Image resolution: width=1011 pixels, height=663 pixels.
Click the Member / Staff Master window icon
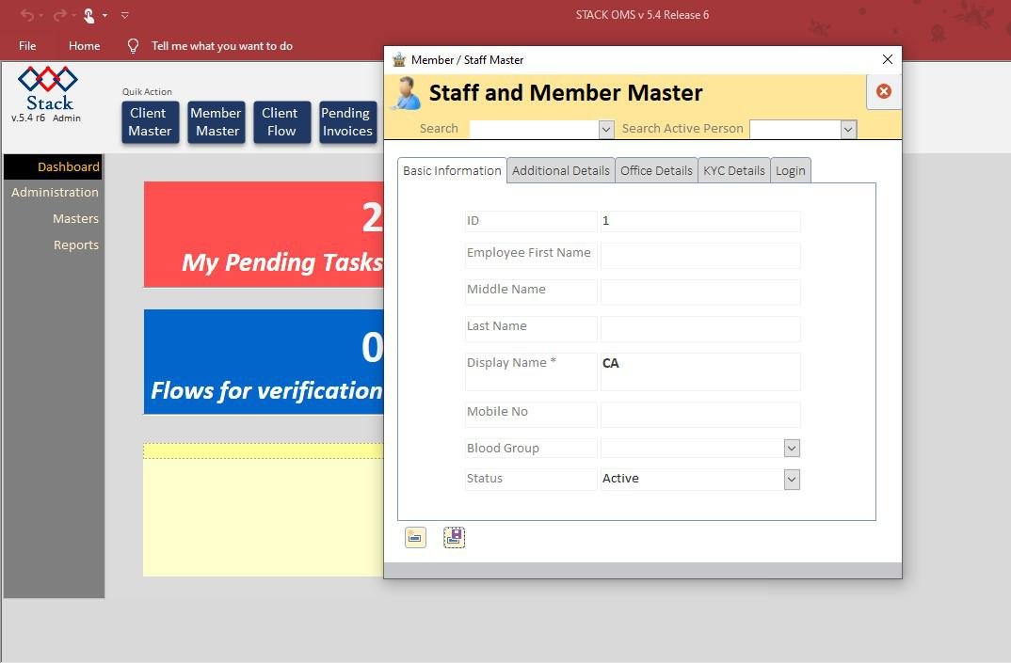click(x=399, y=60)
